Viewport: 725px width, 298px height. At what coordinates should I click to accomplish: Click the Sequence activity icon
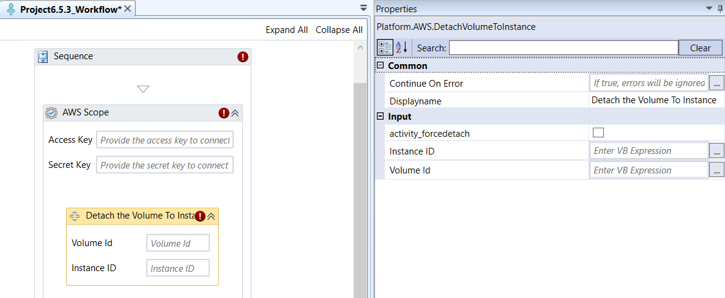coord(43,57)
